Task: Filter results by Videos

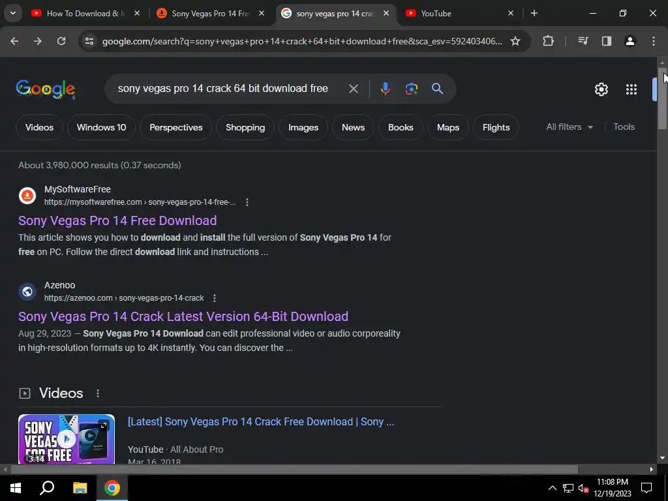Action: [39, 127]
